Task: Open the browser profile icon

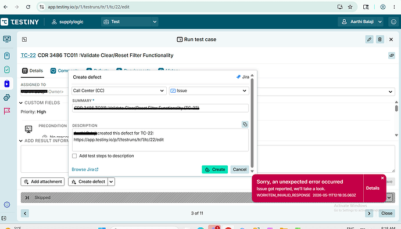Action: click(x=383, y=7)
